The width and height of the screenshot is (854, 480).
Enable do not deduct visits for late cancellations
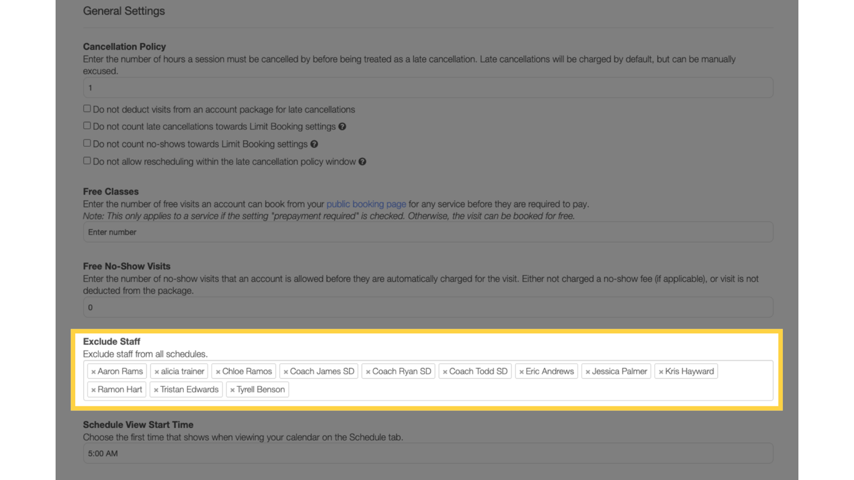pos(87,108)
